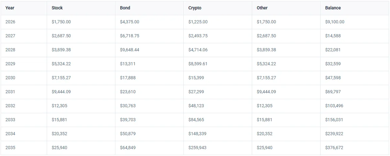Screen dimensions: 390x156
Task: Click Crypto value $15,399
Action: pos(196,78)
